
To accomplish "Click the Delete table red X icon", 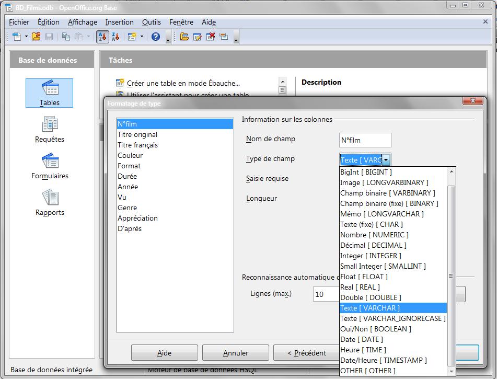I will point(211,37).
